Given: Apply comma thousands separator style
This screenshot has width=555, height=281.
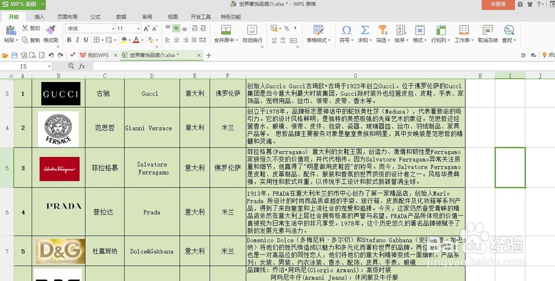Looking at the screenshot, I should [295, 28].
